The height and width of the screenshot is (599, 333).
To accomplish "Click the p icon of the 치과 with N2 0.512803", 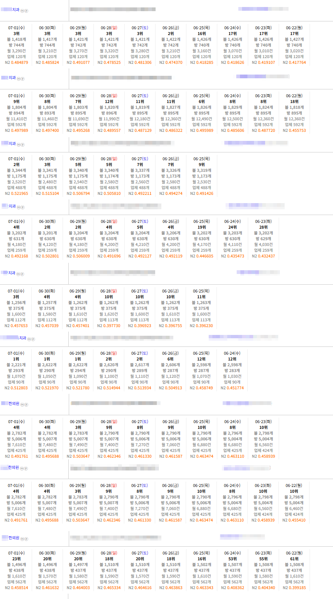I will [33, 339].
